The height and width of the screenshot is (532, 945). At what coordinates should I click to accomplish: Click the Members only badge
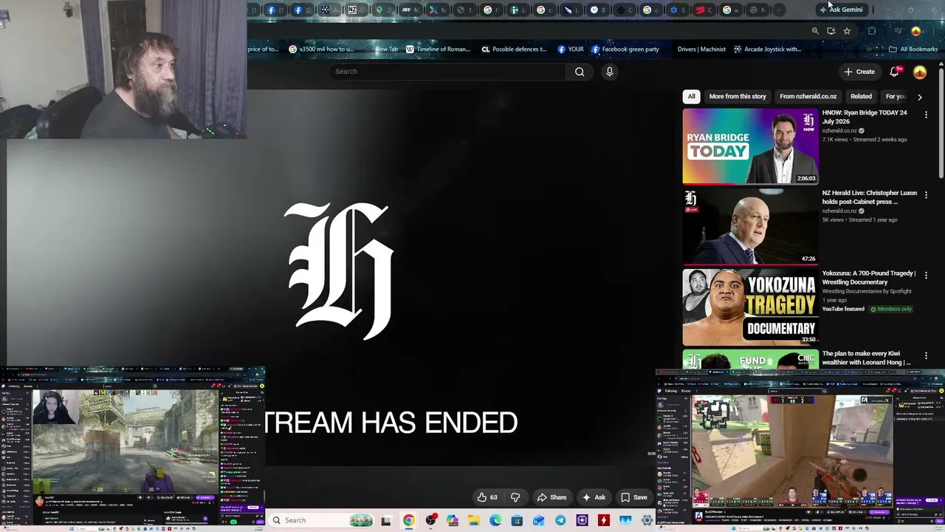[891, 309]
